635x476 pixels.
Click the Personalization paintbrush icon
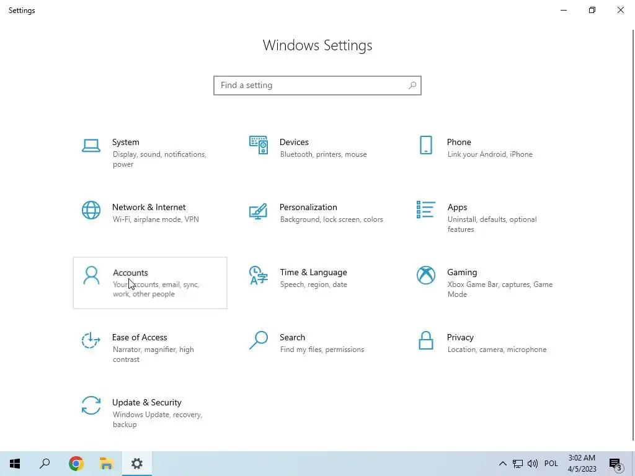(259, 211)
